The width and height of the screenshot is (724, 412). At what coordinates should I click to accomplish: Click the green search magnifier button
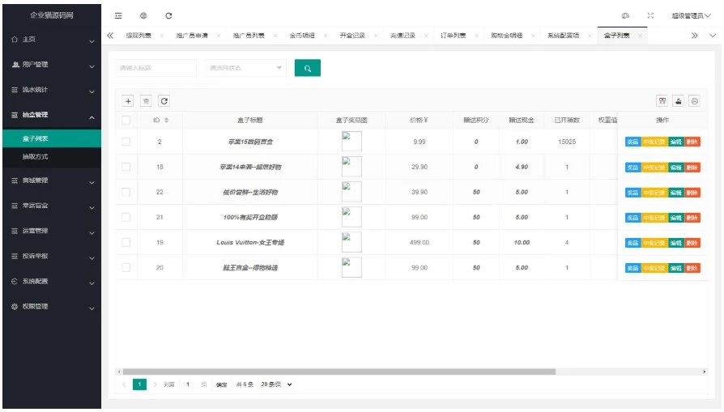[307, 69]
